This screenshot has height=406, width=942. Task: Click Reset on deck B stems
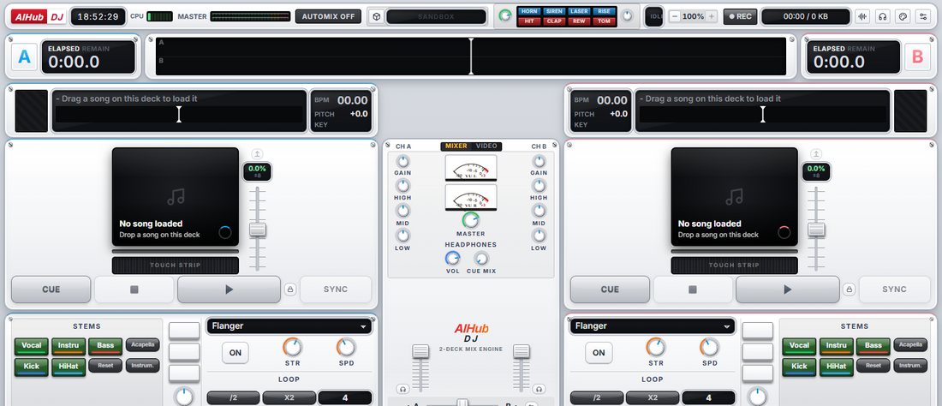[873, 365]
